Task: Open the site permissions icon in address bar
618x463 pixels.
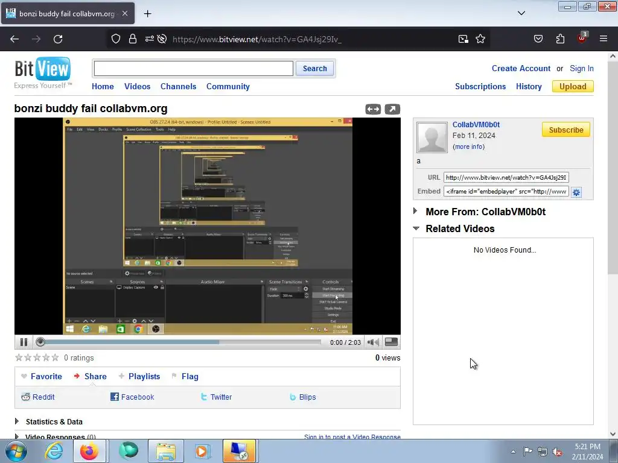Action: (150, 39)
